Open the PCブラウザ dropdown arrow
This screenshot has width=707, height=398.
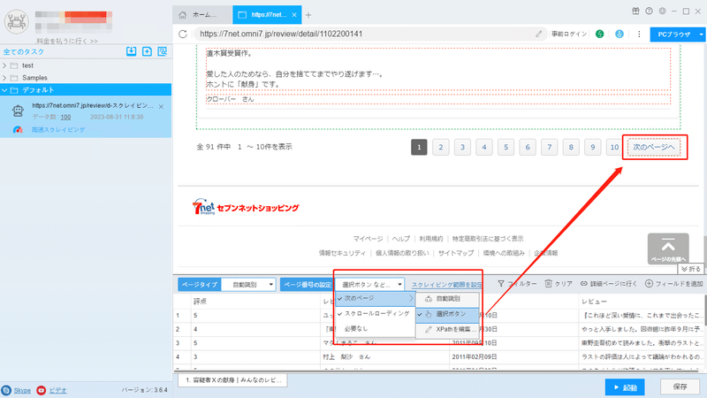701,34
